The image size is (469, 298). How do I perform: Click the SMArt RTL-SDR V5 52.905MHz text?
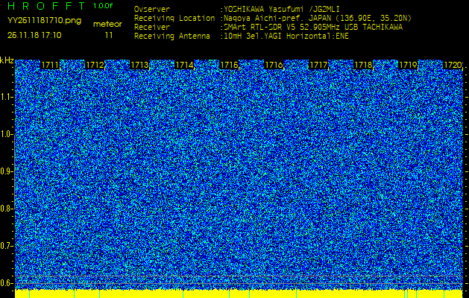313,28
